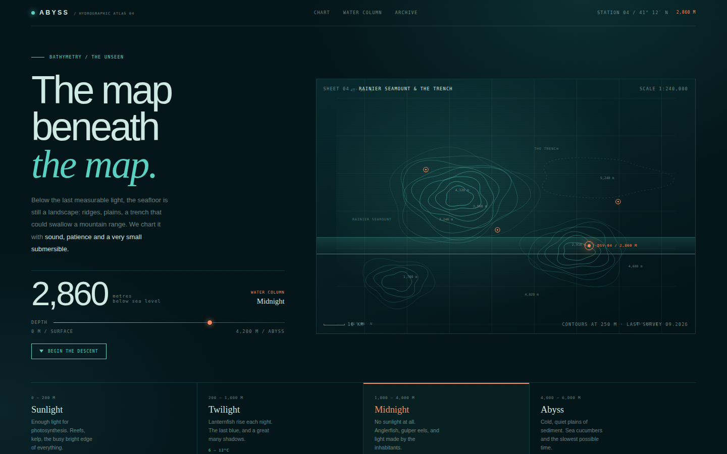Click the large "2,860" depth figure
Image resolution: width=727 pixels, height=454 pixels.
(x=70, y=294)
